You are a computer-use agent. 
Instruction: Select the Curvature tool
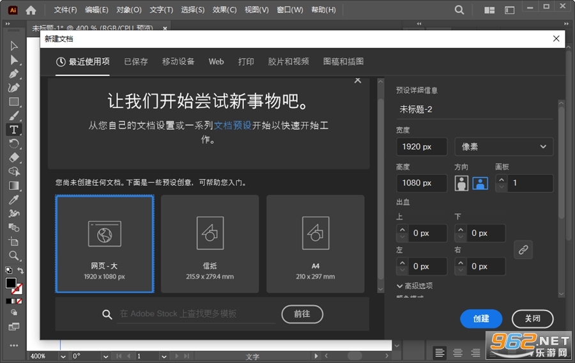click(14, 88)
